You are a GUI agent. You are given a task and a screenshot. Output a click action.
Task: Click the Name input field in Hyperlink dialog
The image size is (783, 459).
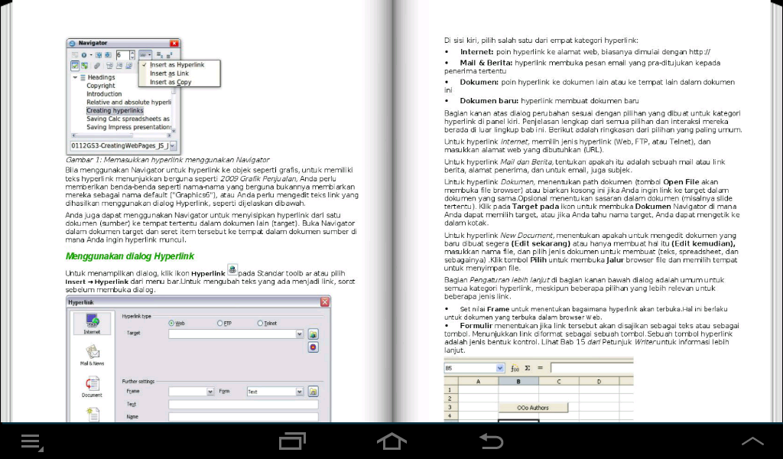[244, 418]
